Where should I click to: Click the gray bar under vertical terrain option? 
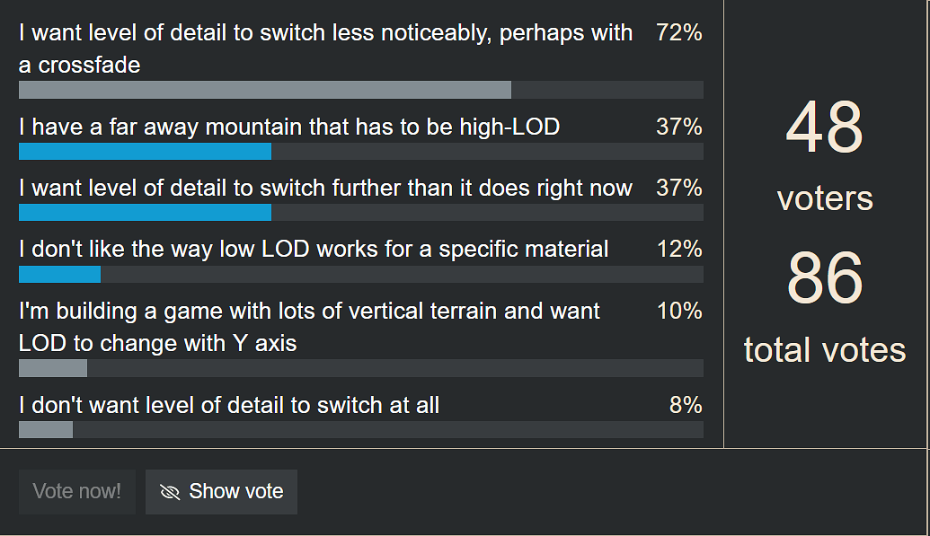(51, 367)
